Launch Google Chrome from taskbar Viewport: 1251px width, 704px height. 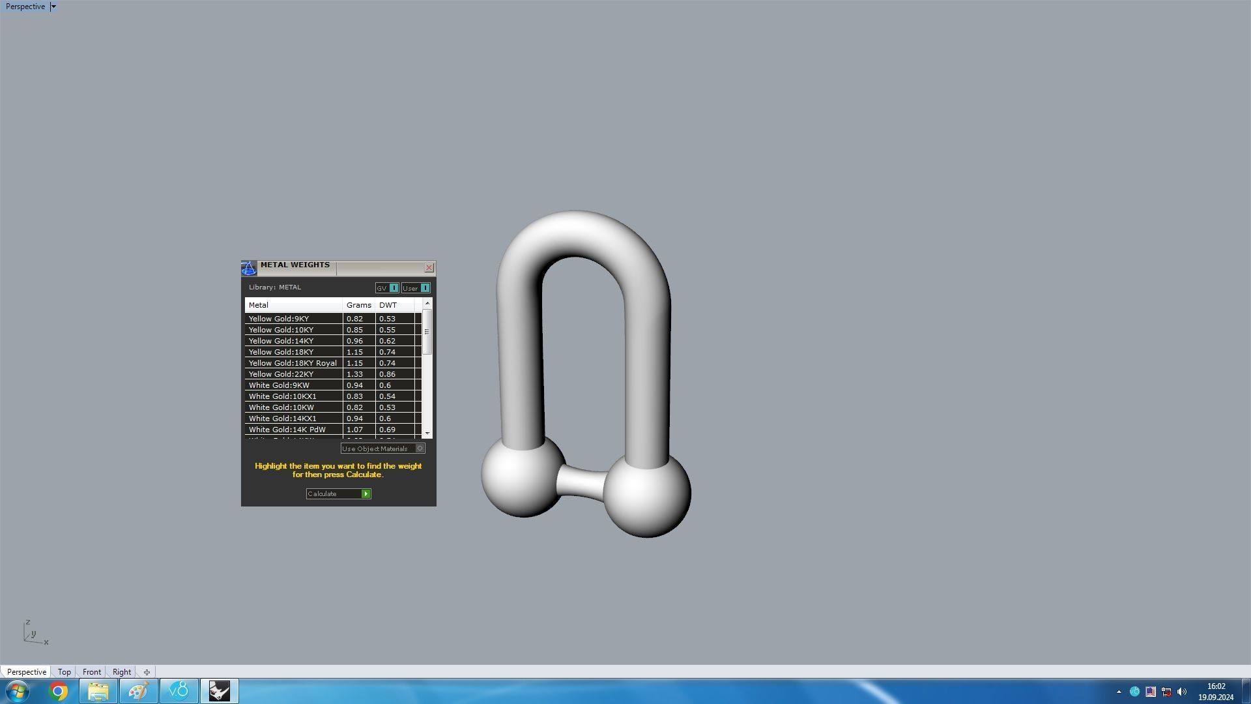point(59,691)
